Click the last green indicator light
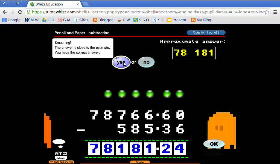Image resolution: width=280 pixels, height=164 pixels. (x=179, y=94)
